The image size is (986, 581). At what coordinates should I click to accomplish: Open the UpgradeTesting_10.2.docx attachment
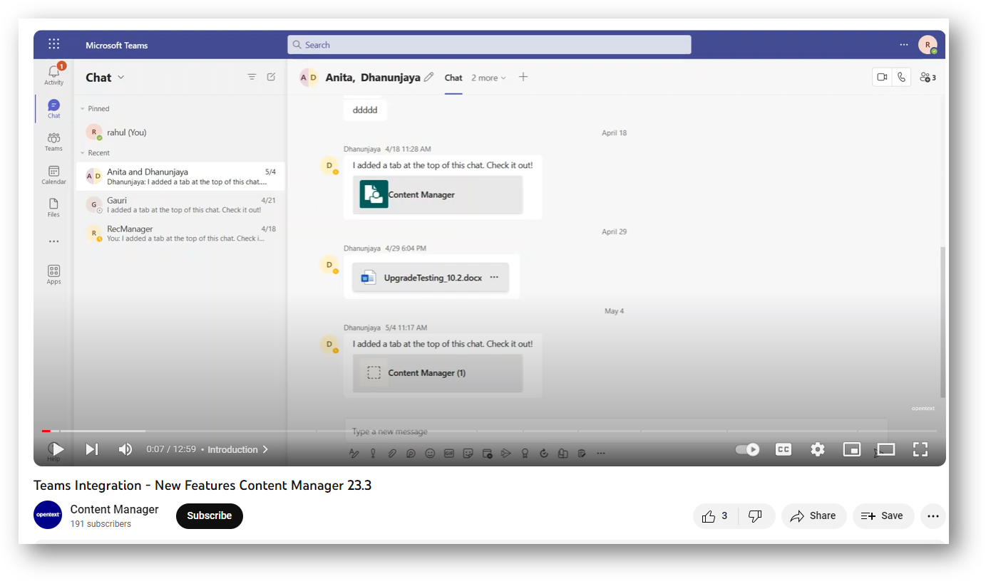(431, 278)
